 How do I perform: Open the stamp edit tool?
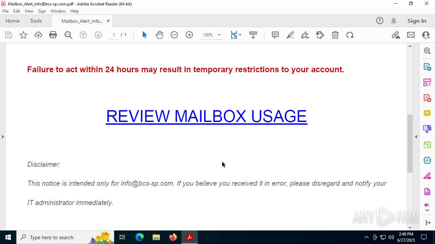tap(320, 35)
